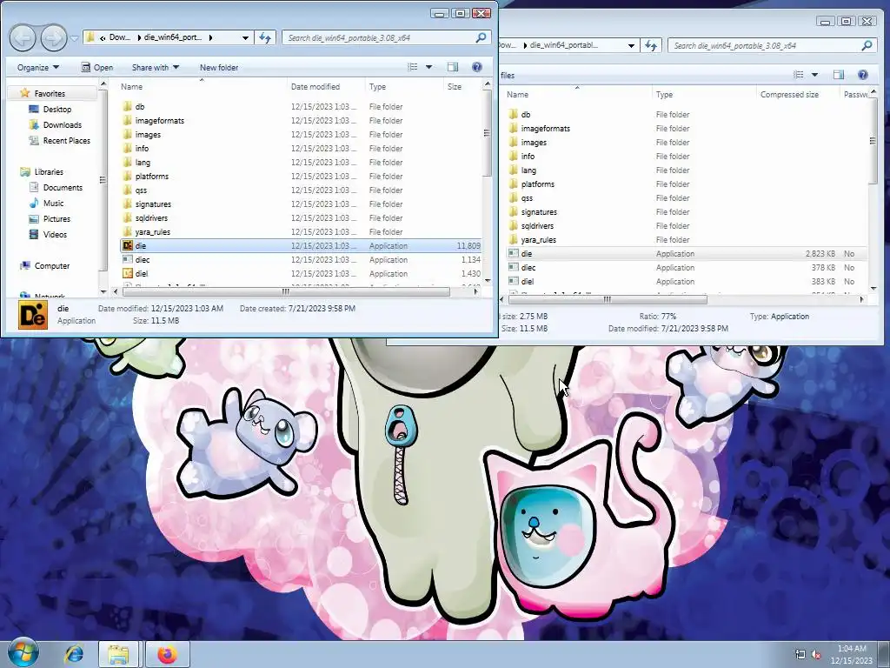Open Help icon in back zip window

[x=863, y=75]
